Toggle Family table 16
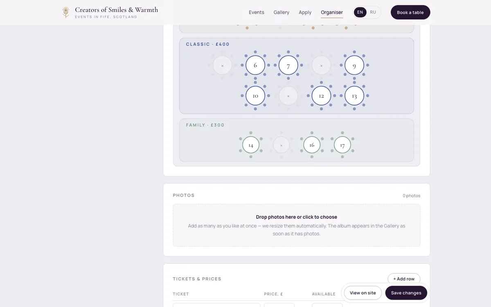 tap(312, 145)
